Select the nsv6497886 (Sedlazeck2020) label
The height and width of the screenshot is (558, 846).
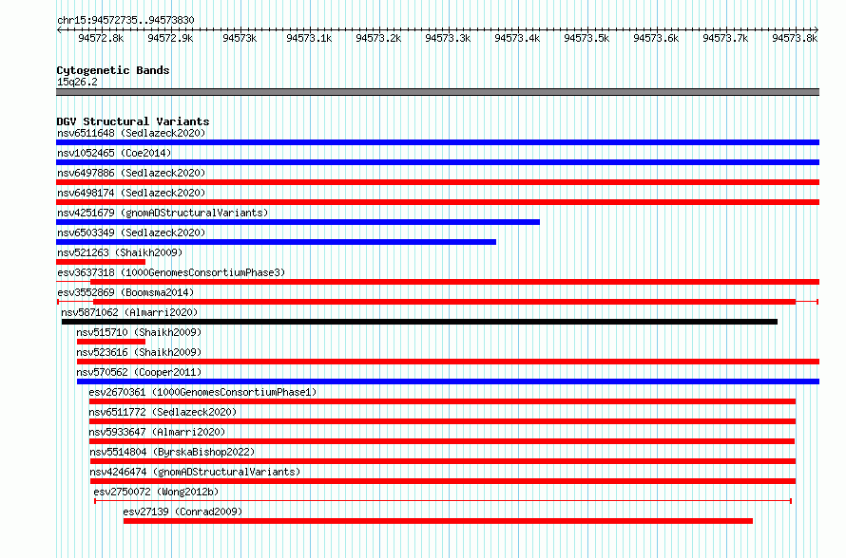point(131,173)
